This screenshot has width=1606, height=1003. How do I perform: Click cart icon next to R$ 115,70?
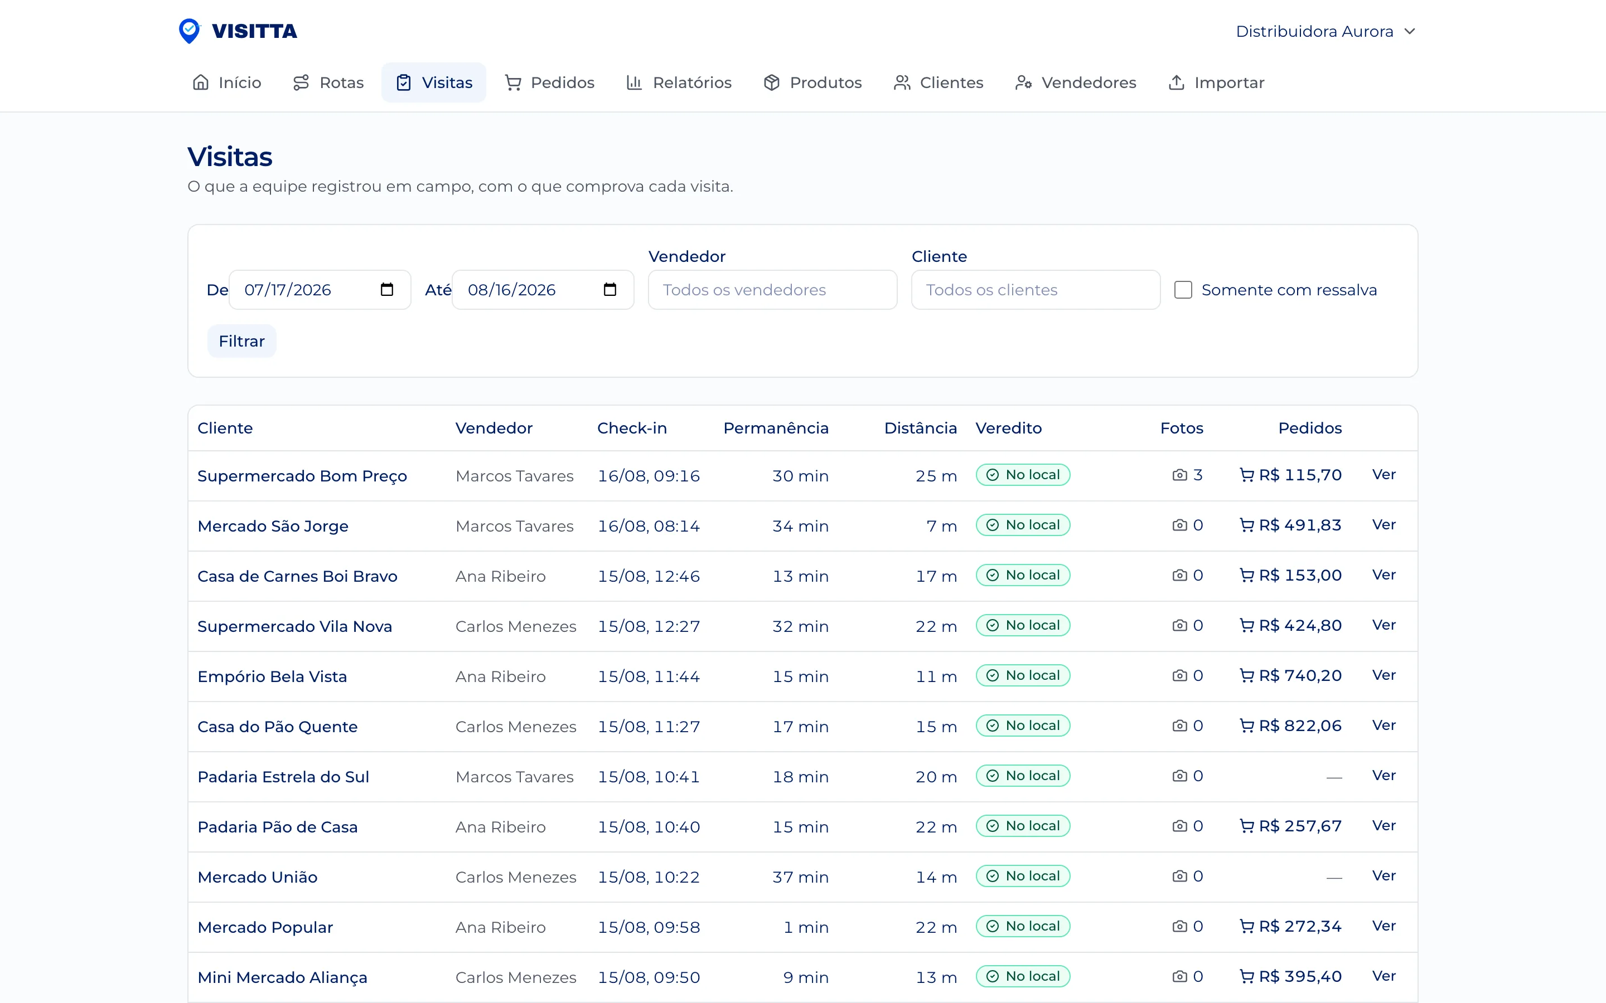point(1247,475)
